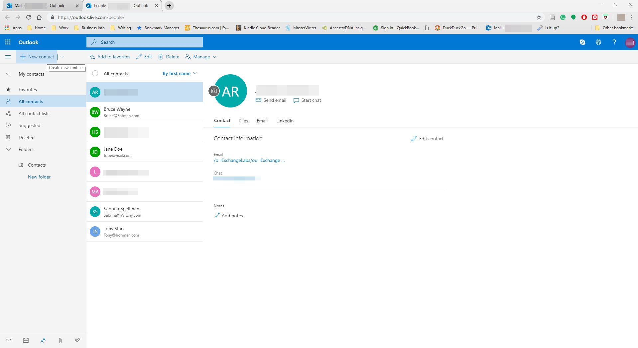638x348 pixels.
Task: Click Send email for this contact
Action: 271,100
